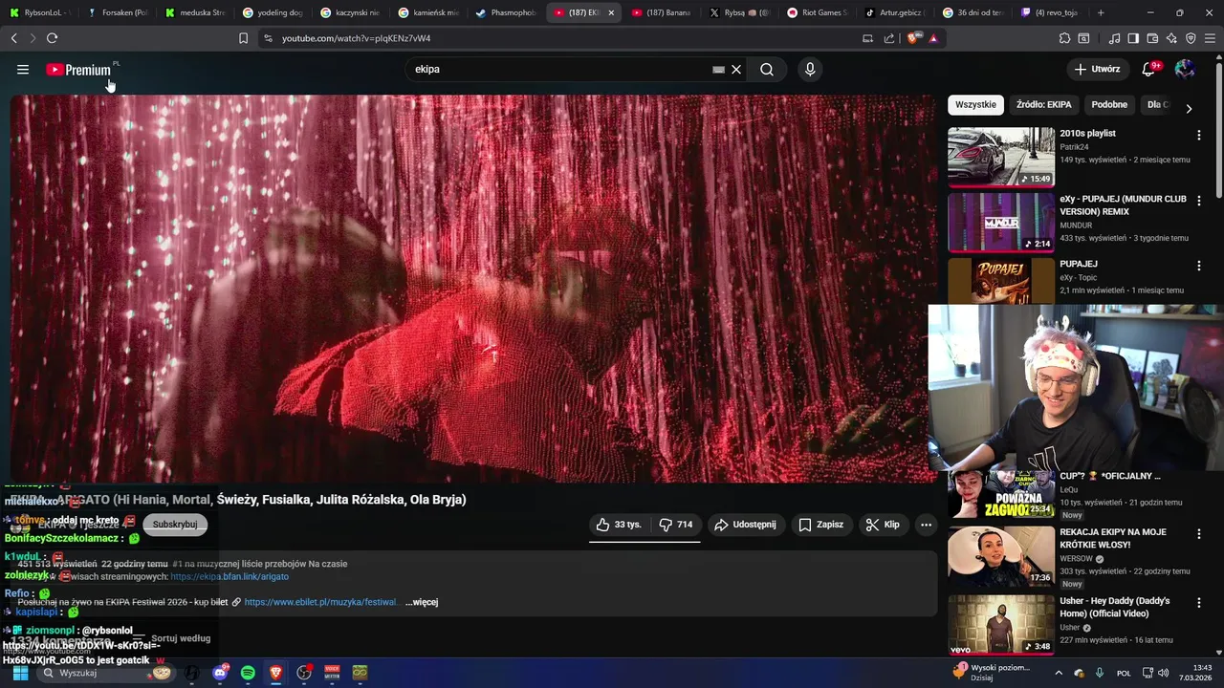
Task: Switch to the Riot Games tab
Action: pyautogui.click(x=818, y=12)
